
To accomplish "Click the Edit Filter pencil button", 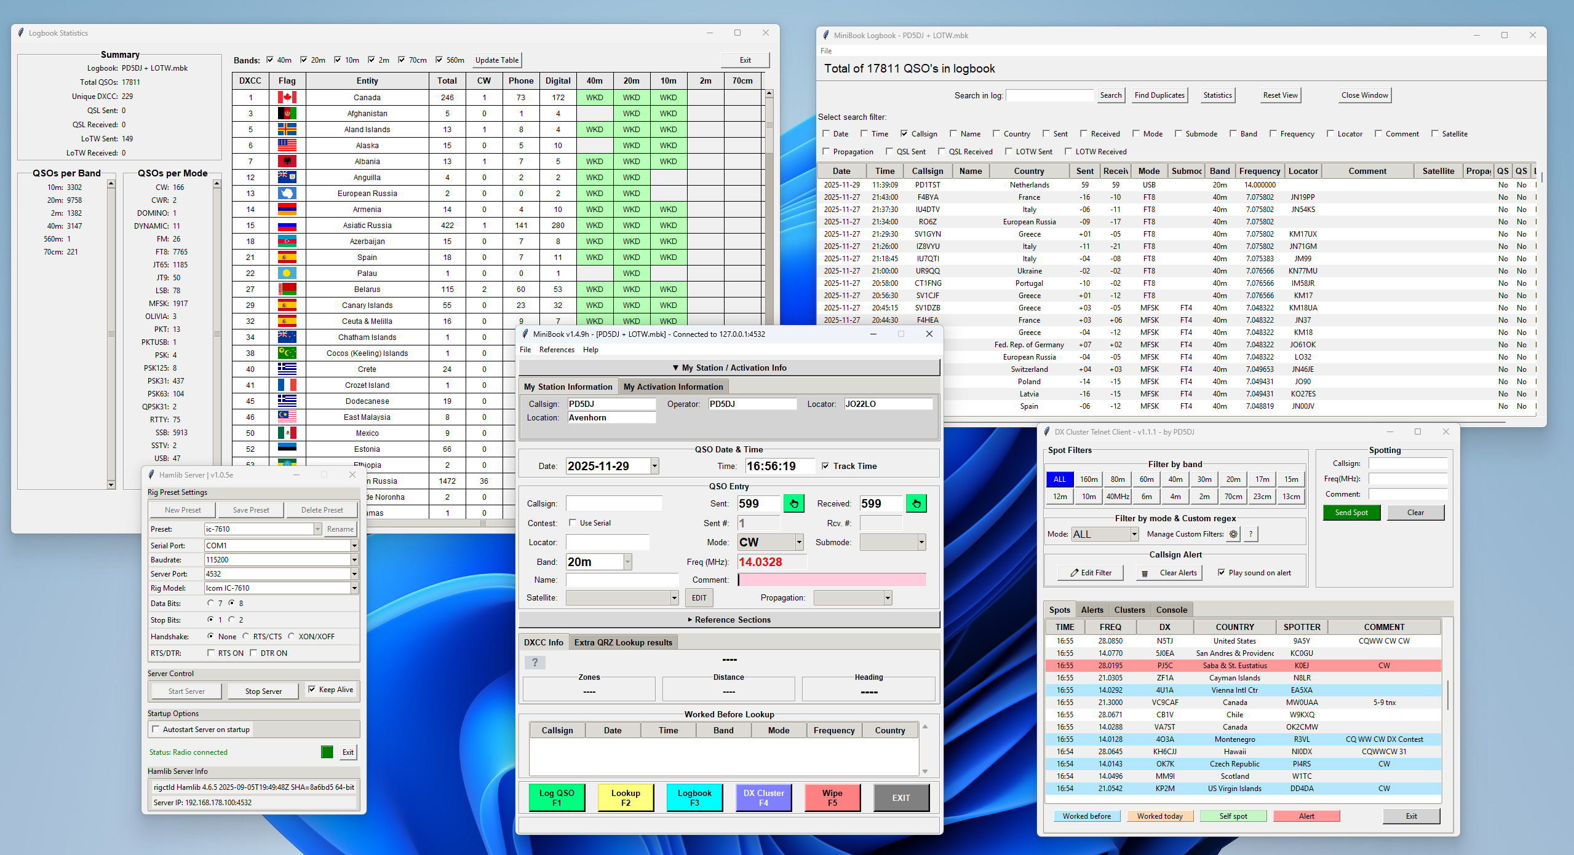I will [1091, 573].
